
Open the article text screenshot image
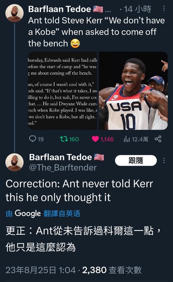coord(63,91)
